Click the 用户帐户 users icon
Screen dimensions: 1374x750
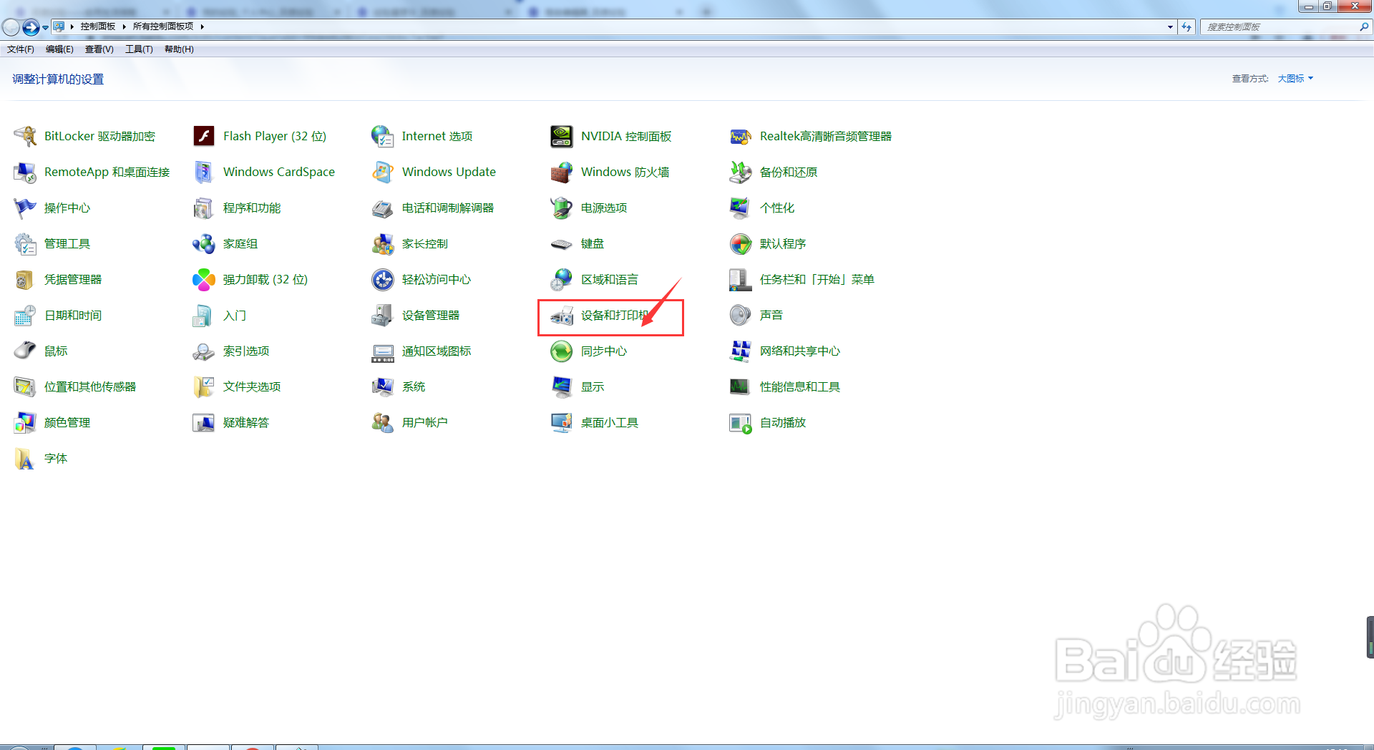[x=383, y=422]
